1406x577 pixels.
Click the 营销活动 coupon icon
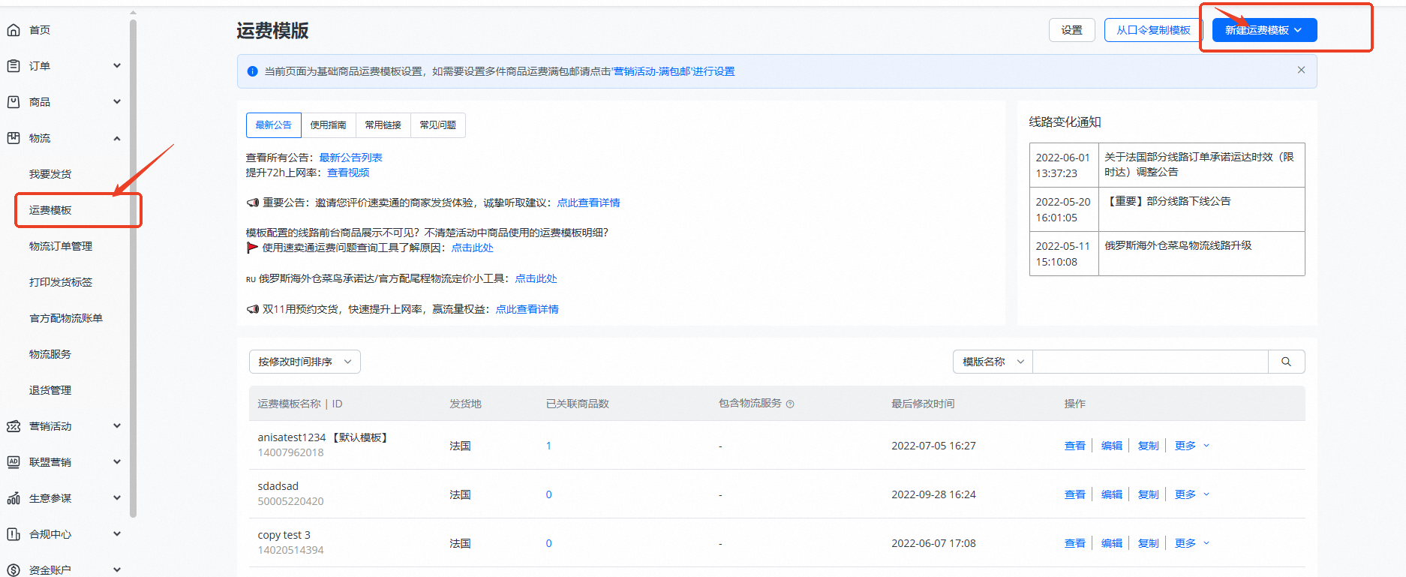(14, 426)
